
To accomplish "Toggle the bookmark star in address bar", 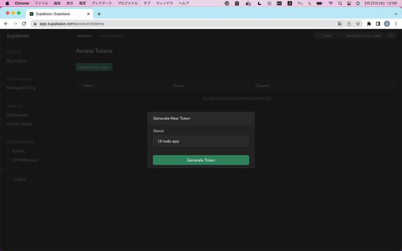I will click(358, 24).
